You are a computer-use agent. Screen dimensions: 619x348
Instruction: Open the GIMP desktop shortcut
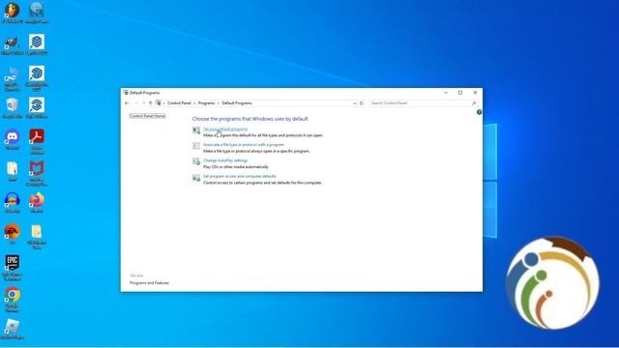13,45
